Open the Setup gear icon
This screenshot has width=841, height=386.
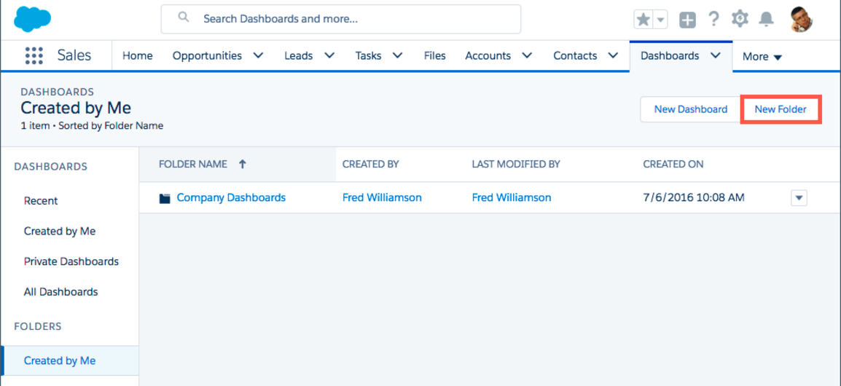tap(740, 19)
